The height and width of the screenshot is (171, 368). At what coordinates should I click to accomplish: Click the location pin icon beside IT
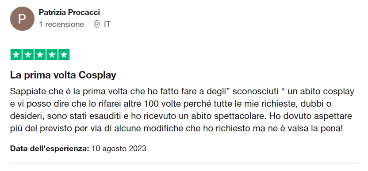(x=96, y=24)
